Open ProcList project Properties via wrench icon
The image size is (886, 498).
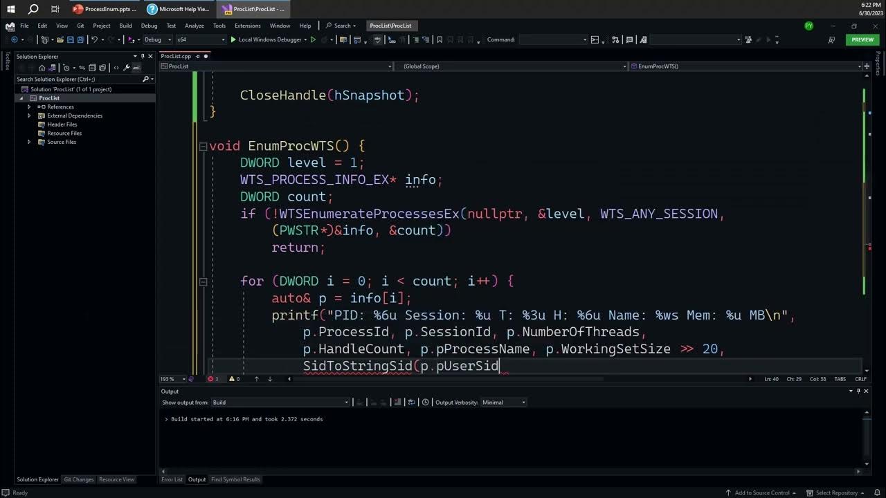127,68
